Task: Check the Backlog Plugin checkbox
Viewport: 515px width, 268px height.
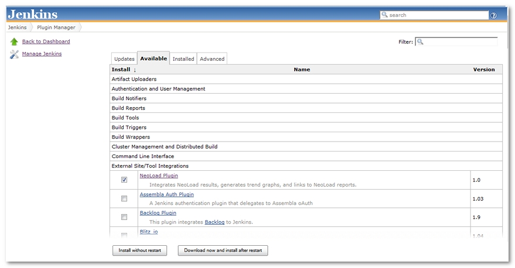Action: (x=124, y=217)
